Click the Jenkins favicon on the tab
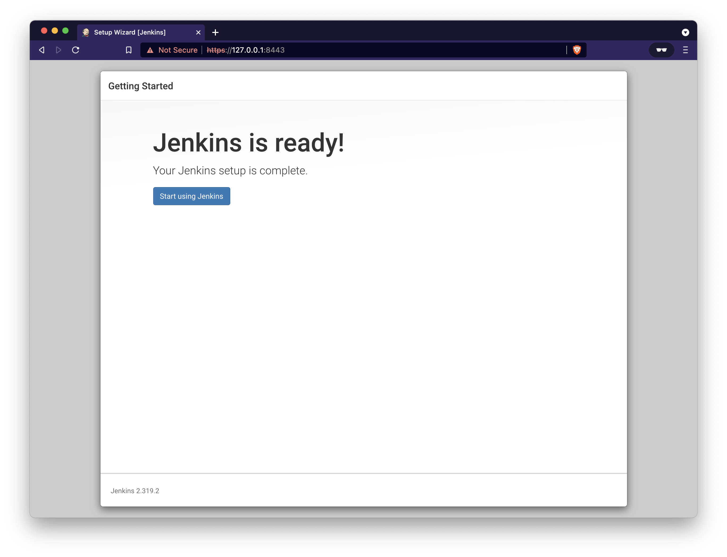The width and height of the screenshot is (727, 557). [86, 32]
